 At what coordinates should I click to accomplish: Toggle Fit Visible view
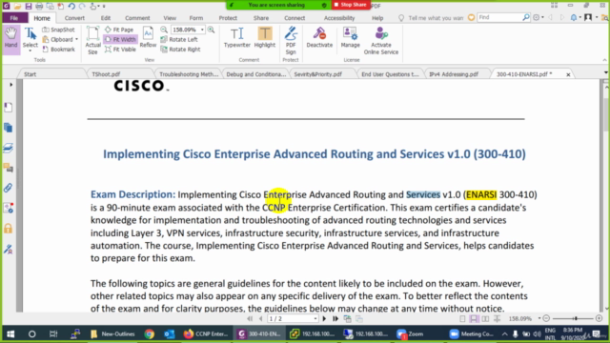click(x=121, y=50)
